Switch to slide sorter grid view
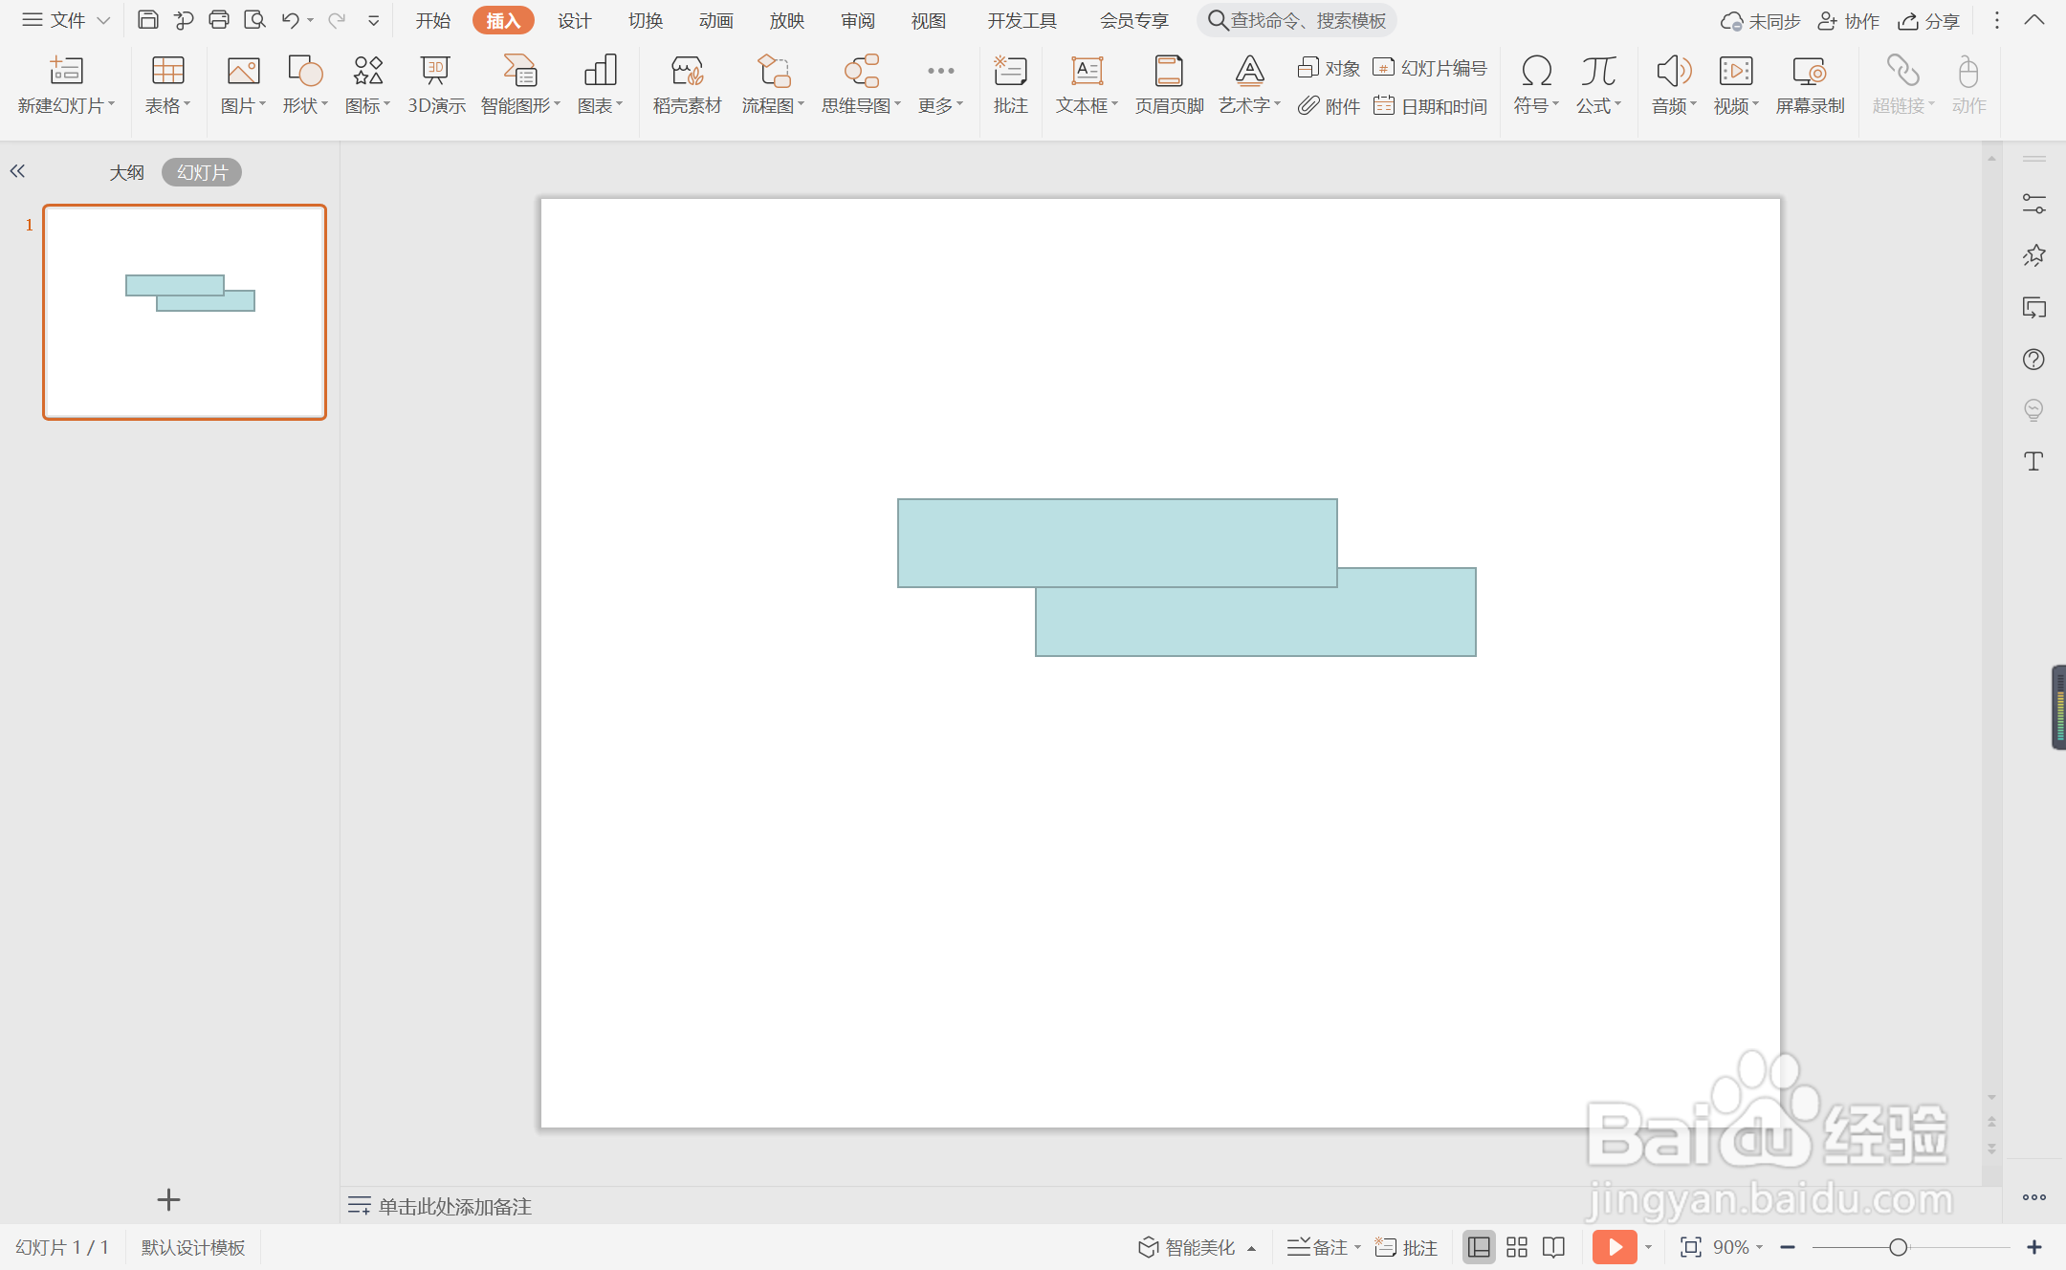The width and height of the screenshot is (2066, 1270). click(x=1517, y=1247)
